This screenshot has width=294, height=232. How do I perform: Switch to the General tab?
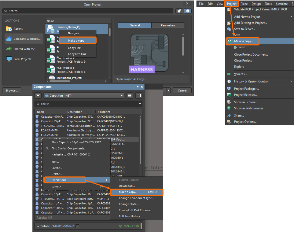coord(135,25)
